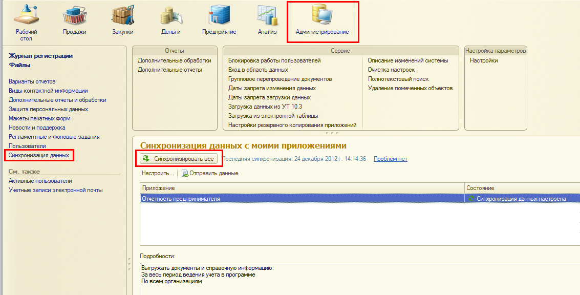Open the Деньги coins icon
The width and height of the screenshot is (580, 295).
171,16
